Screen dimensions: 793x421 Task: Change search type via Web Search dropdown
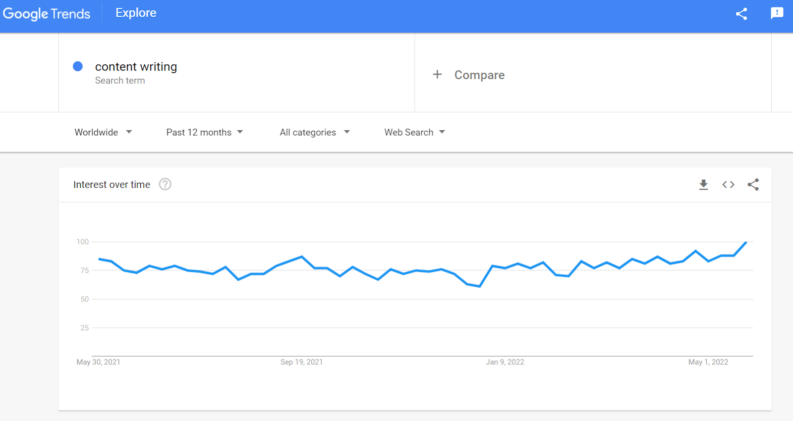414,132
